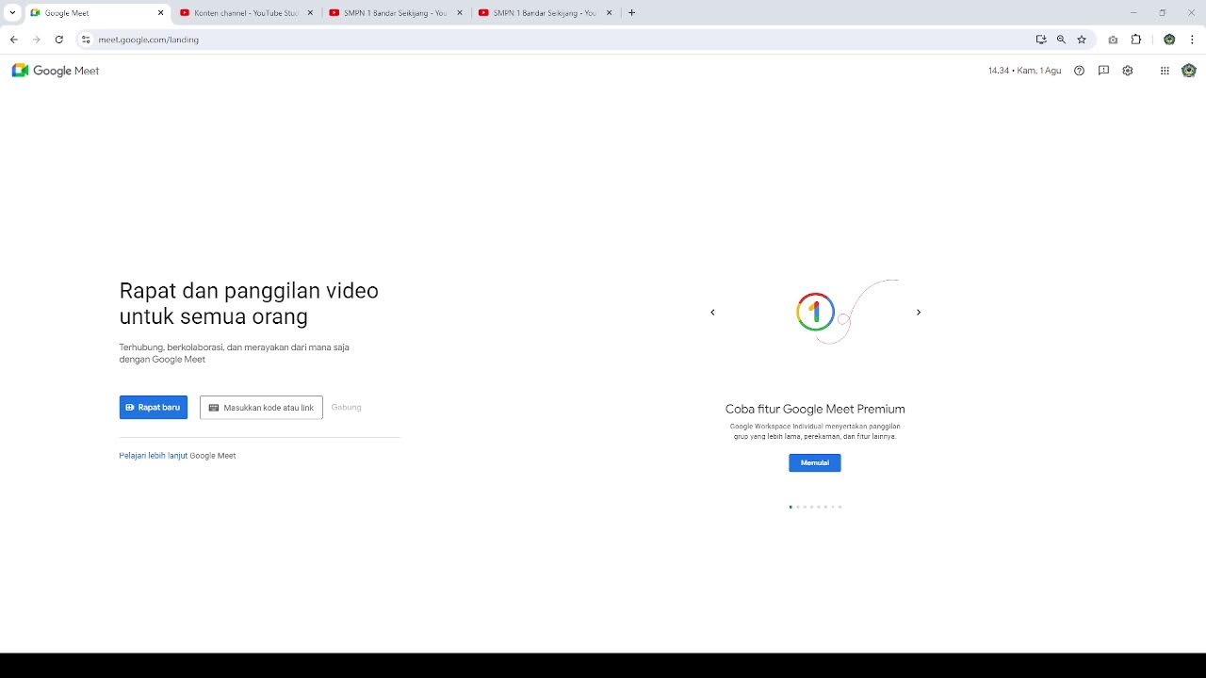Switch to the fourth tab, SMPN 1 Bandar Seikijang
Image resolution: width=1206 pixels, height=678 pixels.
tap(545, 13)
